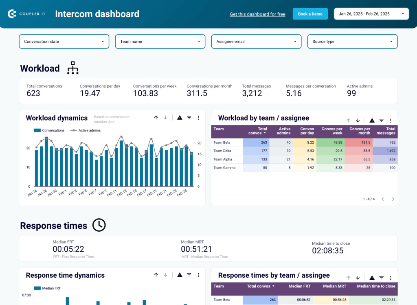The height and width of the screenshot is (305, 417).
Task: Select the Team Delta row
Action: [x=304, y=151]
